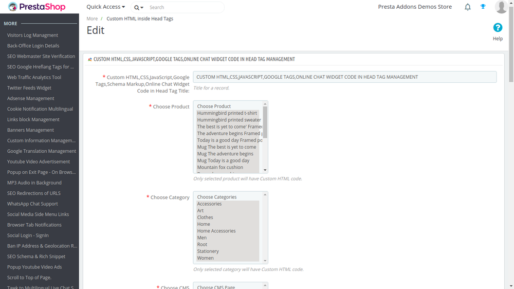The height and width of the screenshot is (289, 514).
Task: Open Web Traffic Analytics Tool menu item
Action: (34, 77)
